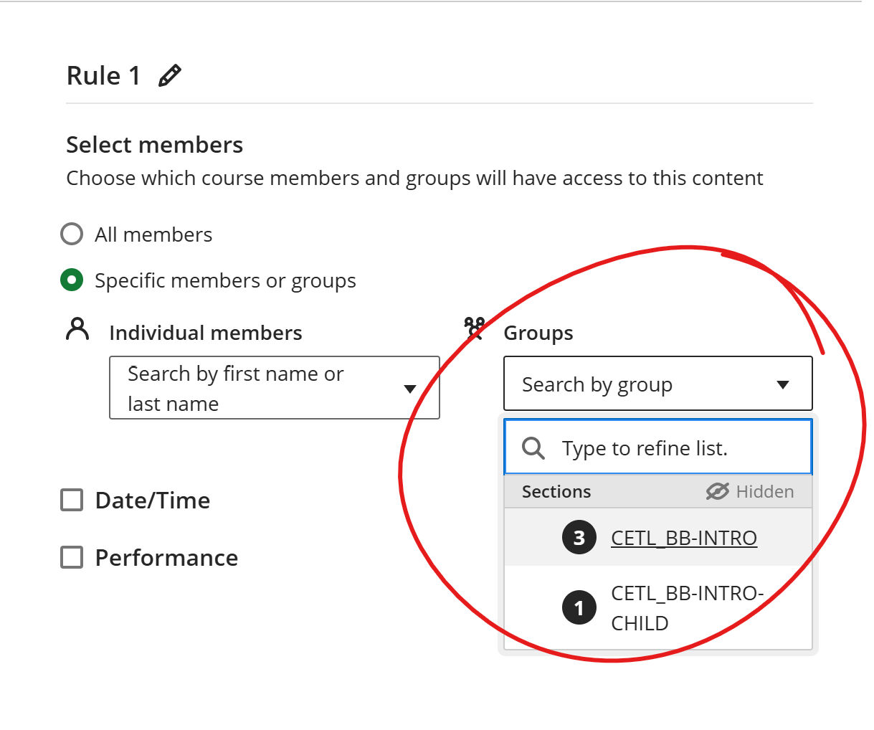This screenshot has width=874, height=730.
Task: Click the Individual members person icon
Action: 77,329
